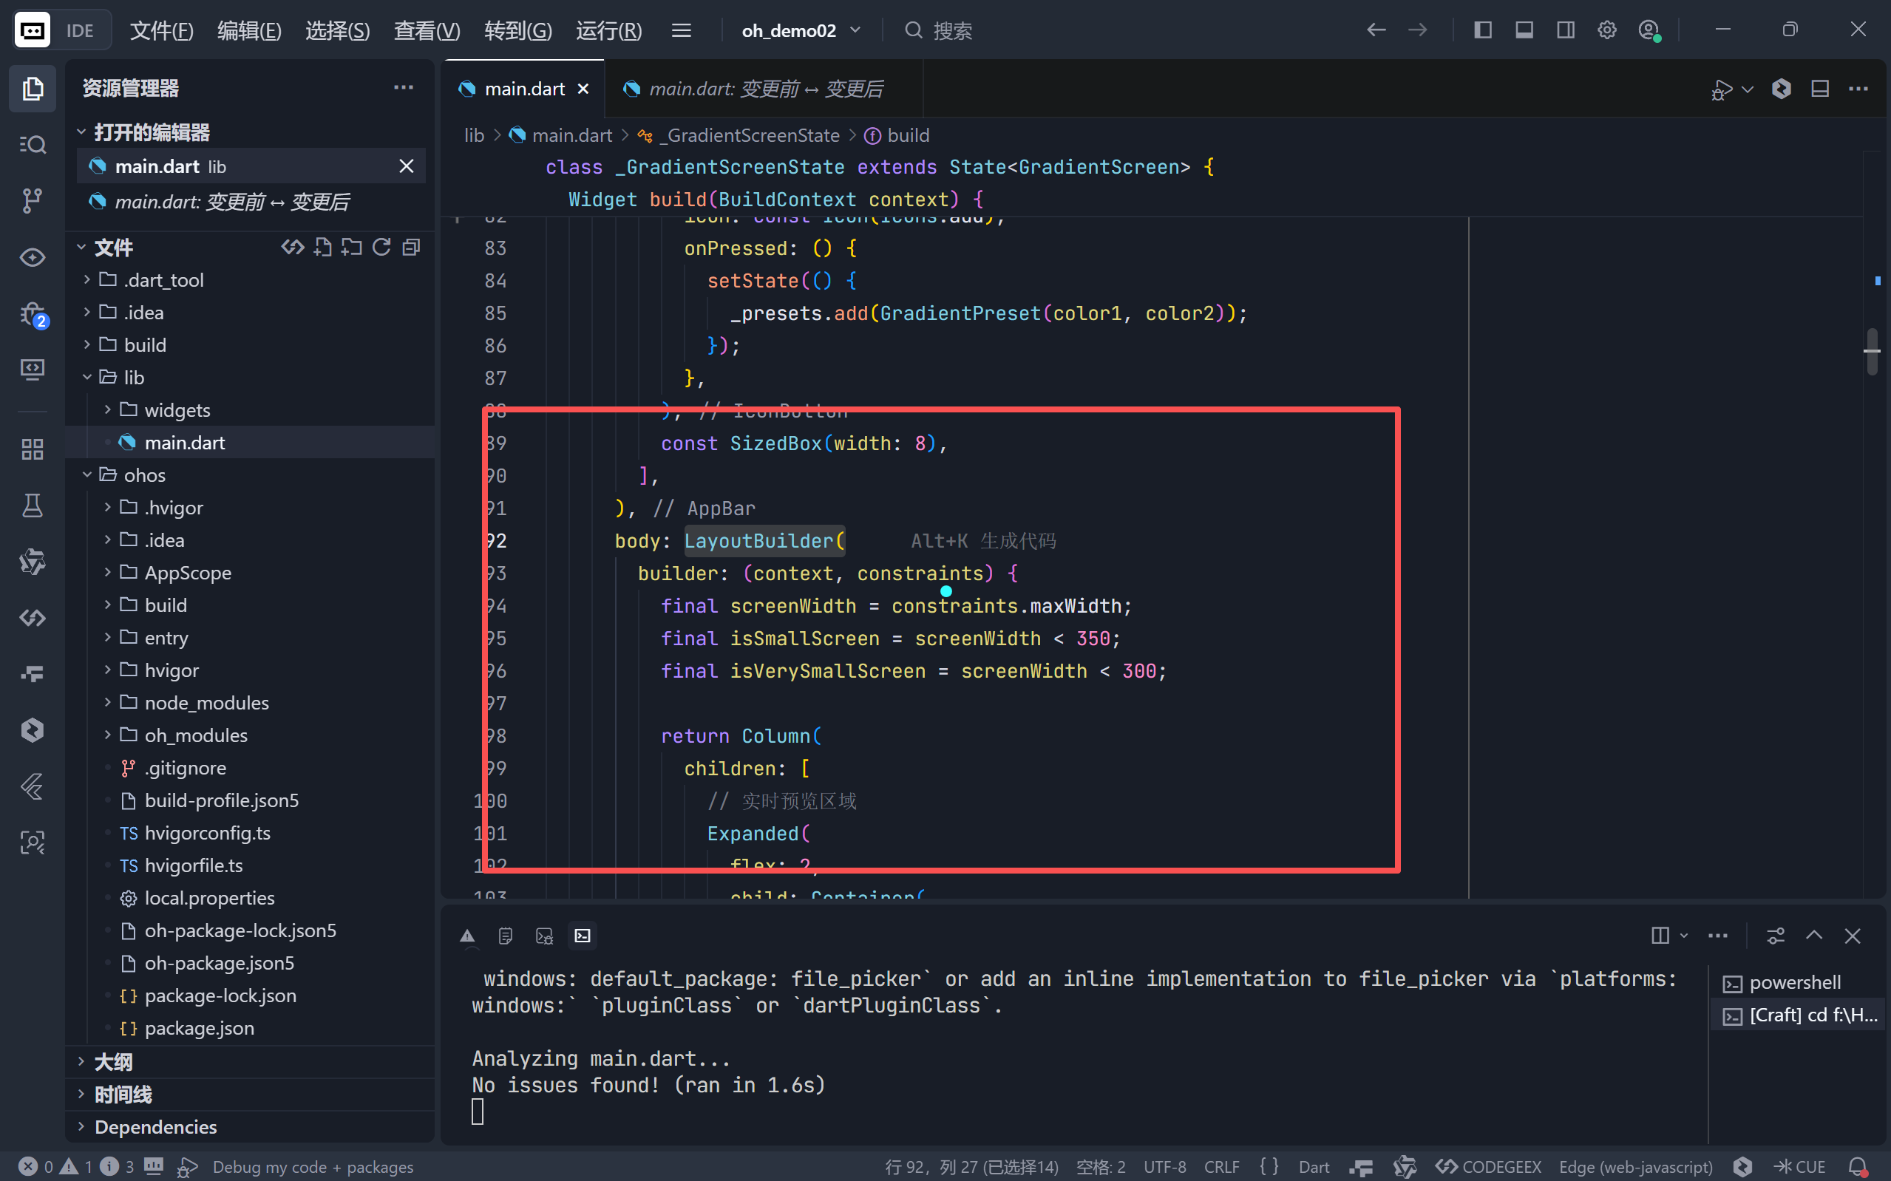Open Run and Debug with the badge
The width and height of the screenshot is (1891, 1181).
(x=32, y=315)
